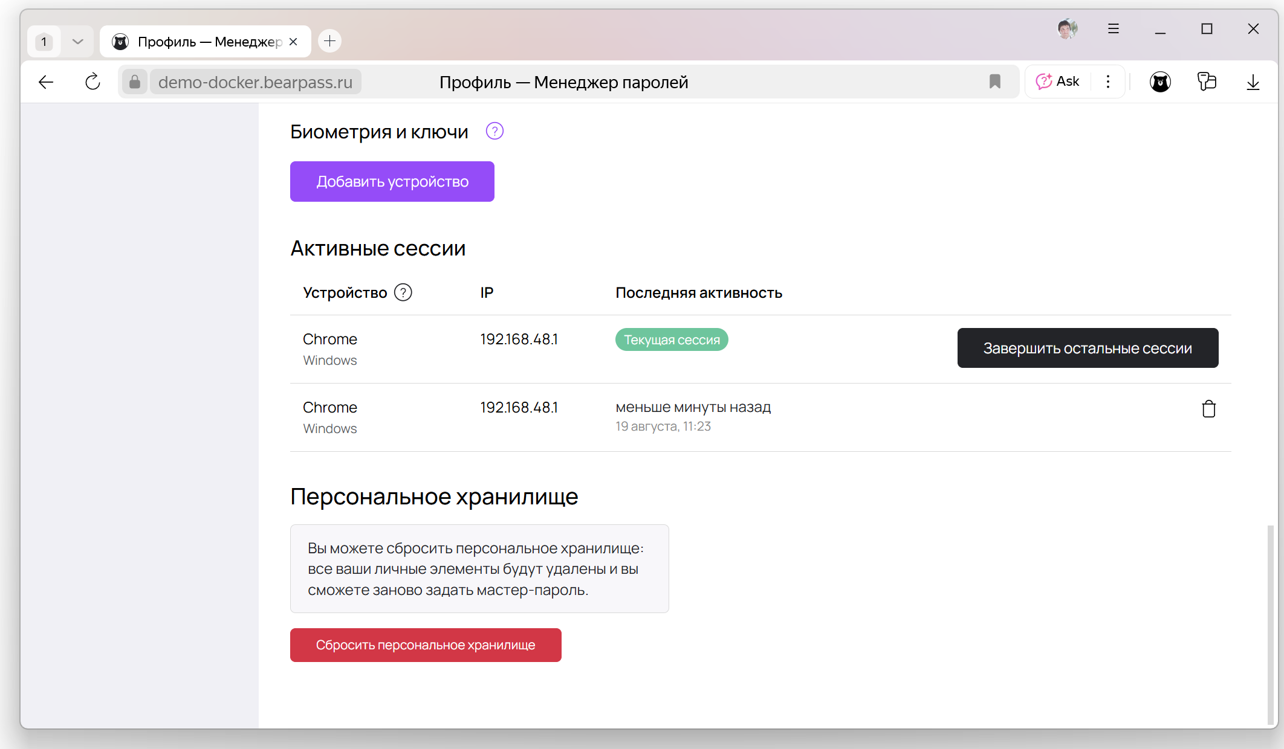Open the collections icon in toolbar
This screenshot has width=1284, height=749.
1206,82
